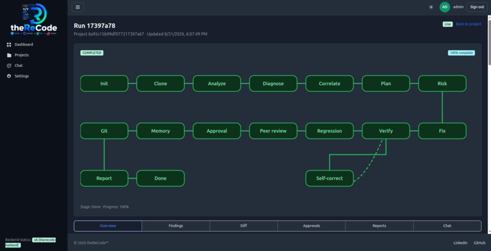Image resolution: width=491 pixels, height=251 pixels.
Task: Select the Self-correct pipeline node
Action: [330, 178]
